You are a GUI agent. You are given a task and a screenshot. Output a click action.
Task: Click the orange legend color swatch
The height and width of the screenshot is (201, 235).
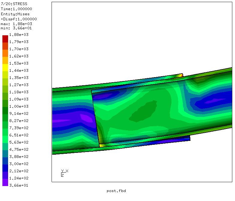click(5, 53)
